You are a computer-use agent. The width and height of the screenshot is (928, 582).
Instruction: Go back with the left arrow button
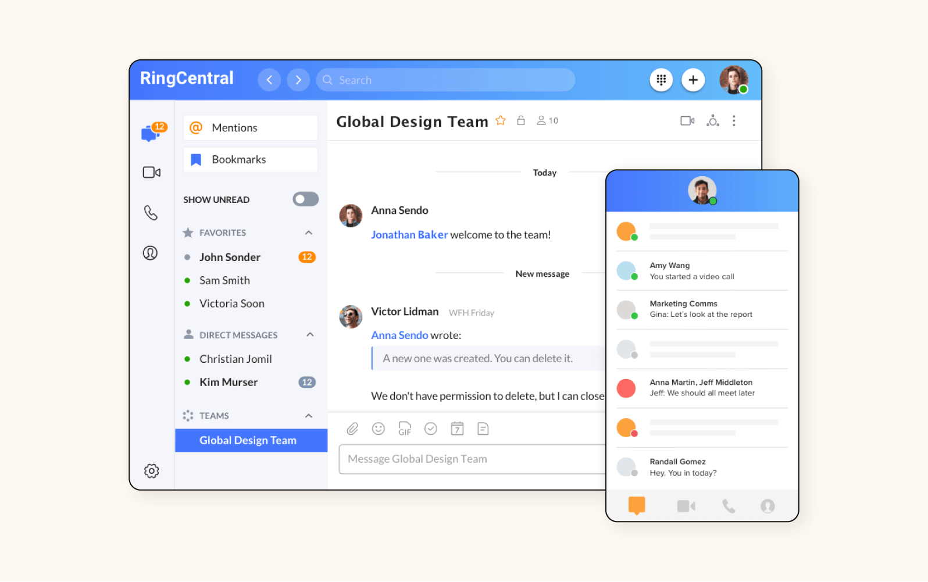click(269, 80)
